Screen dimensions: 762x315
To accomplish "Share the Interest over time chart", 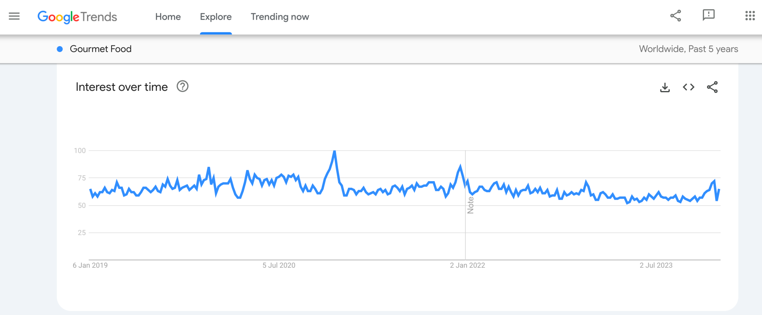I will [x=713, y=87].
